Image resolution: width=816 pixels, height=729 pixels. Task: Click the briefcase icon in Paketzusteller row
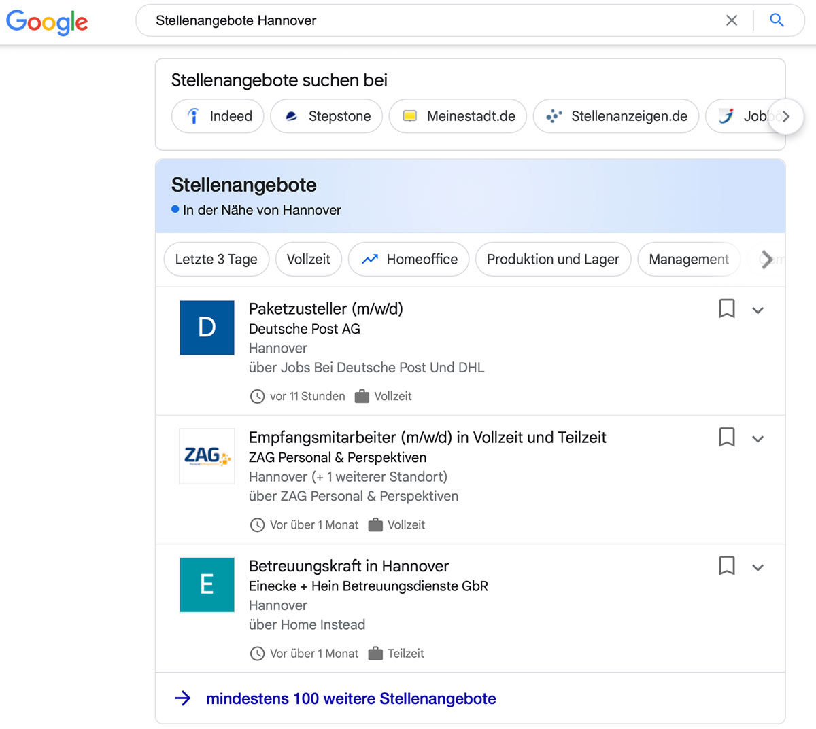point(362,396)
